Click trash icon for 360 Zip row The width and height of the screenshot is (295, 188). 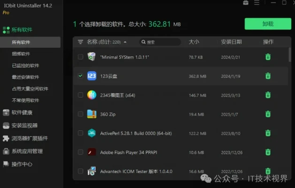click(268, 114)
